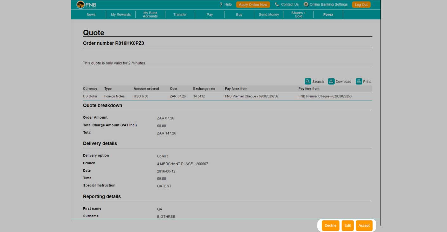The width and height of the screenshot is (447, 232).
Task: Click the 60.00 charge amount value
Action: click(161, 126)
